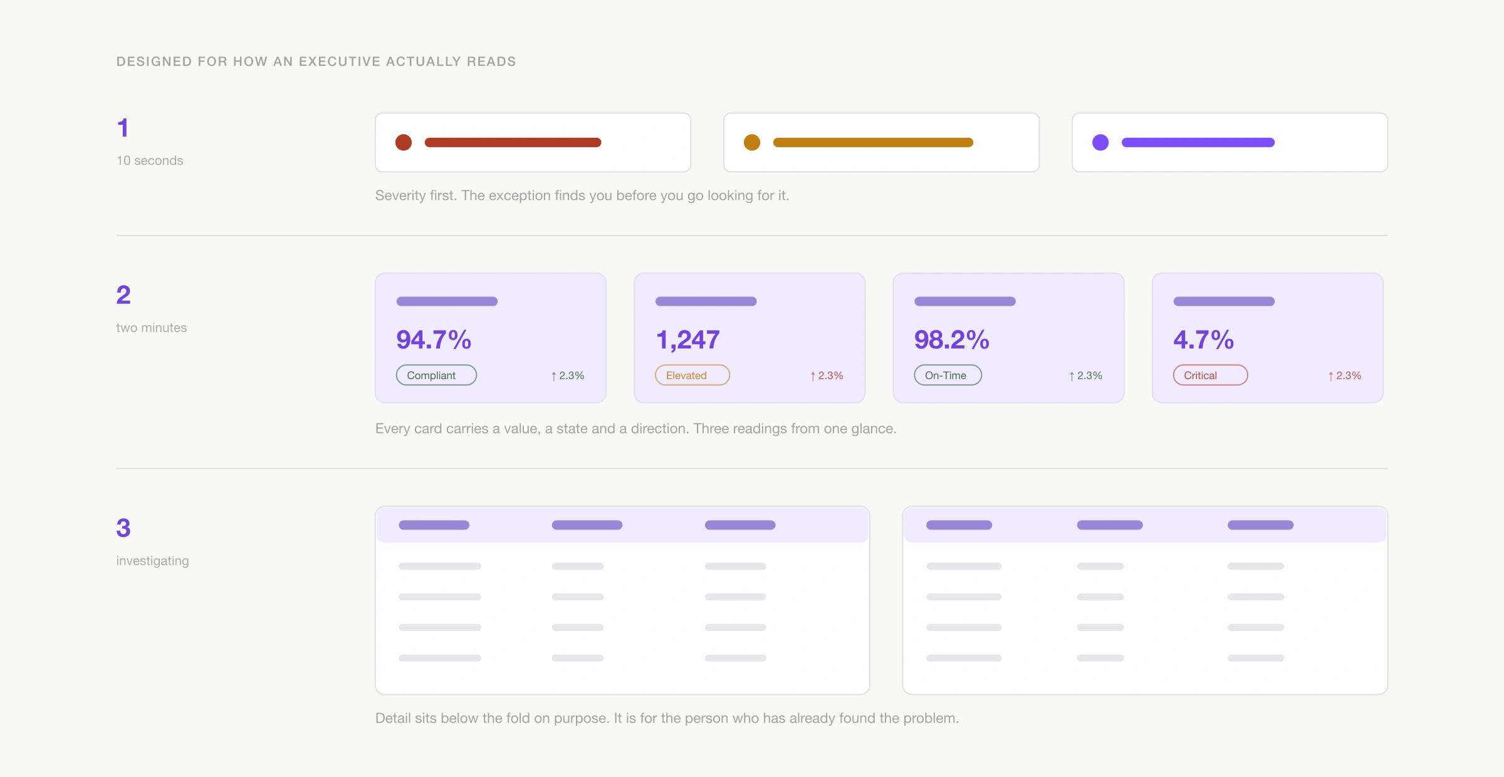Image resolution: width=1504 pixels, height=777 pixels.
Task: Click the 4.7% metric value
Action: pyautogui.click(x=1203, y=340)
